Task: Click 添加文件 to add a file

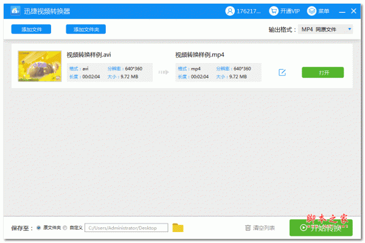Action: point(31,29)
